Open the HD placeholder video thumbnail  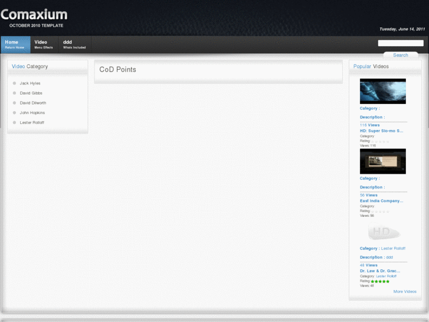[384, 231]
